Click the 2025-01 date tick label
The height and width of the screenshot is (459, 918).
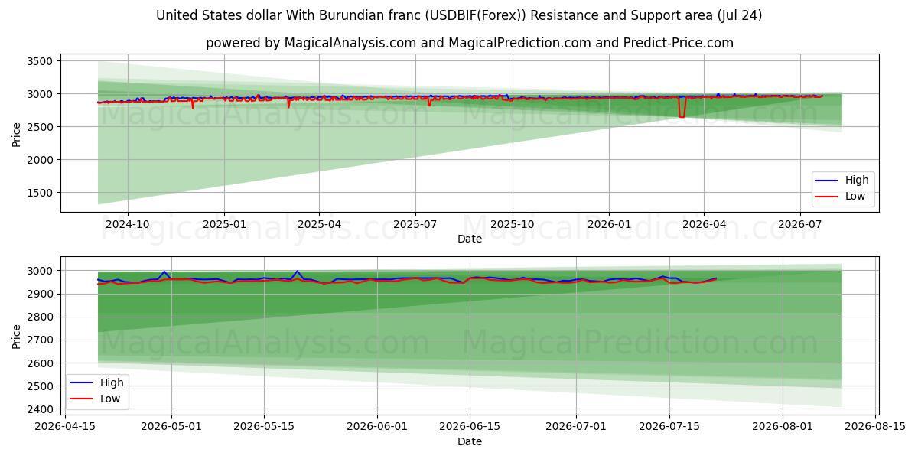point(224,225)
